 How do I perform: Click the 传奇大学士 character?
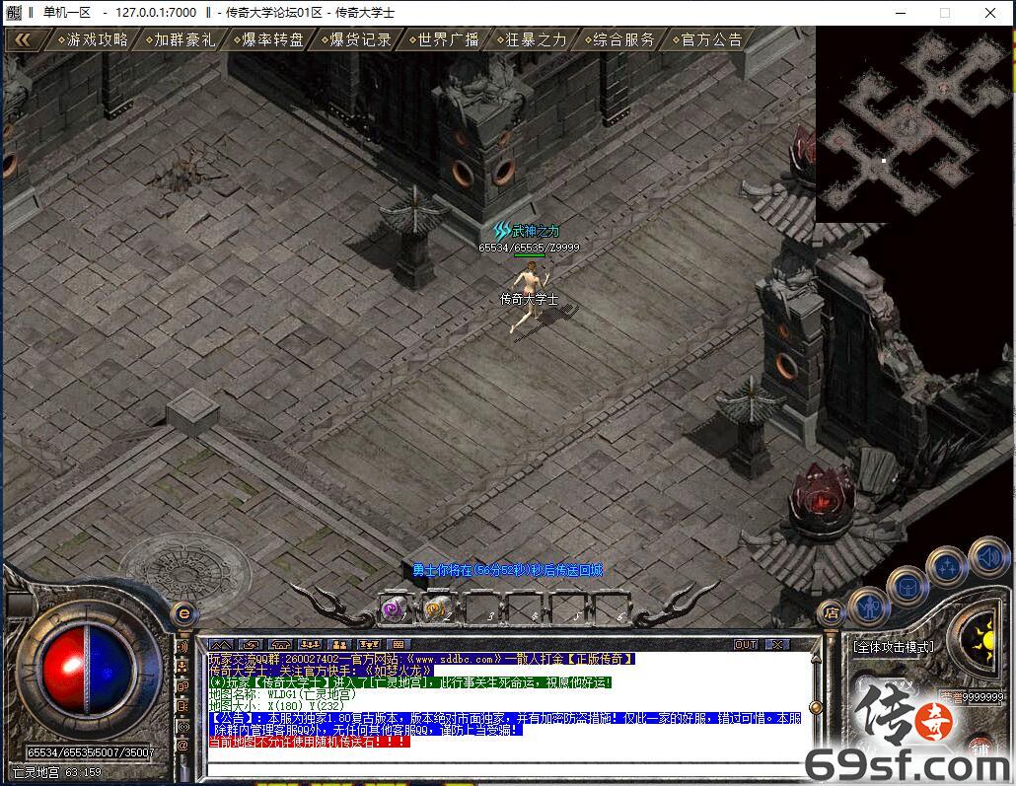(530, 296)
